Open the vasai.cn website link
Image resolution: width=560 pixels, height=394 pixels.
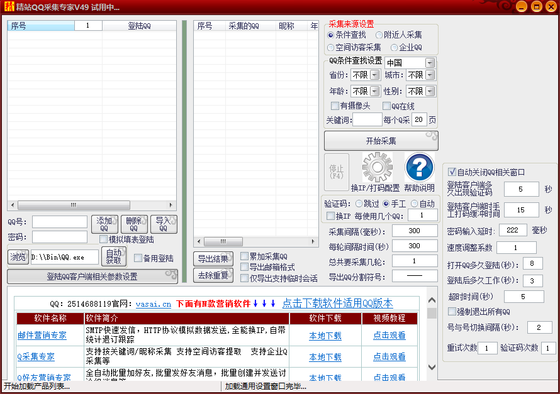[x=153, y=304]
